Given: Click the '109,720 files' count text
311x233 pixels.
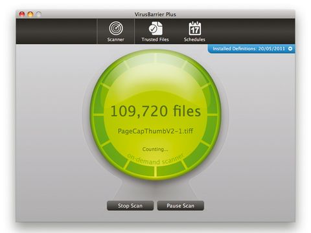Looking at the screenshot, I should (155, 111).
